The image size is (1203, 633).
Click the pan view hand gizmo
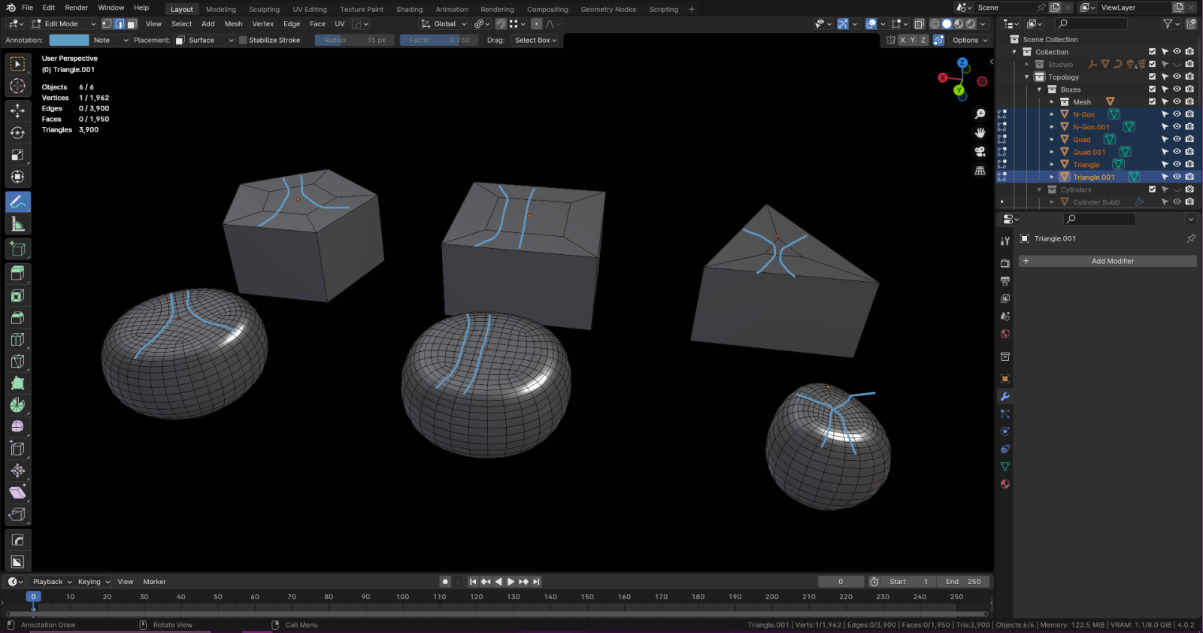pyautogui.click(x=980, y=133)
